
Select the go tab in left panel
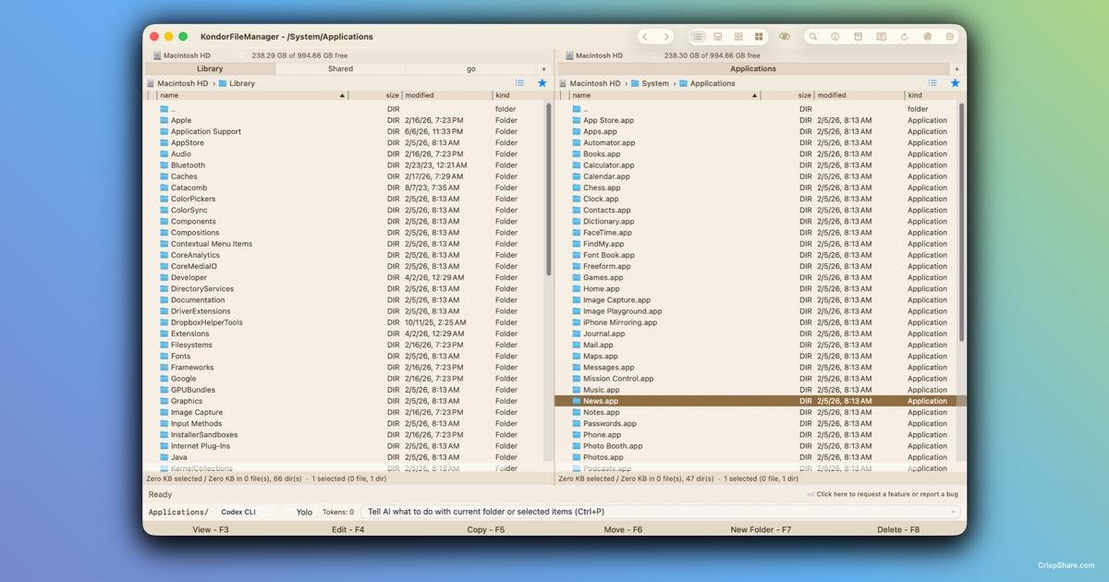[x=471, y=69]
